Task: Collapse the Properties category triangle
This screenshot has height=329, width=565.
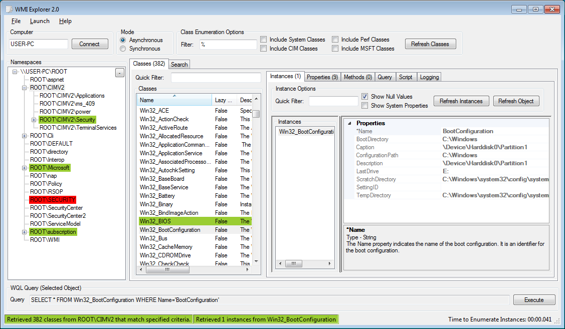Action: 349,123
